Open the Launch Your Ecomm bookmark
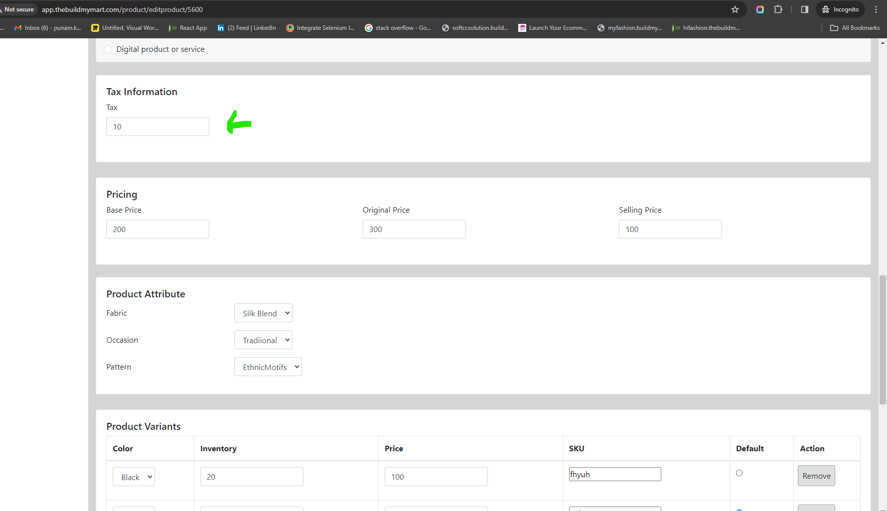 point(553,28)
